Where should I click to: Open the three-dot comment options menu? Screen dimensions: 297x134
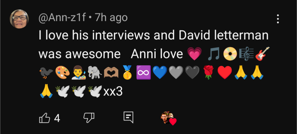[x=278, y=19]
